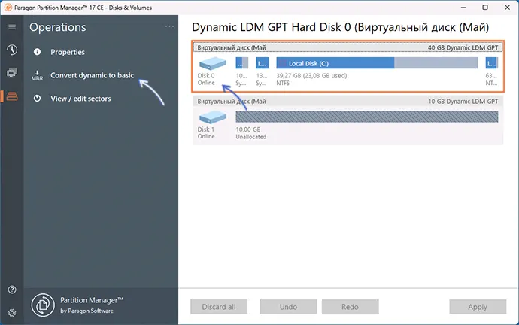Click the Partition Manager logo icon
519x325 pixels.
(43, 305)
